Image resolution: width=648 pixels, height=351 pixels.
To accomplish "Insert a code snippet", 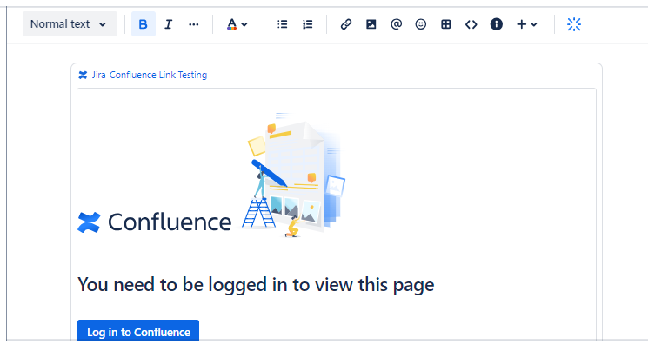I will (471, 24).
